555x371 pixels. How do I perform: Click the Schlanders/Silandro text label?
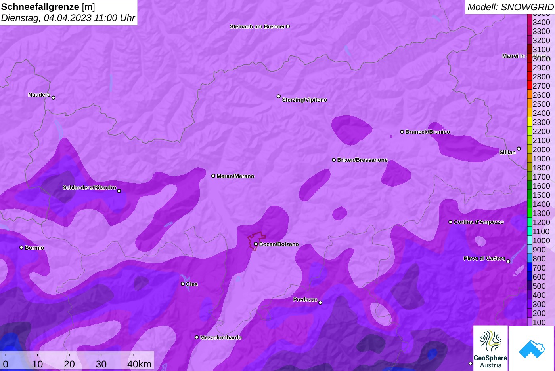(x=89, y=187)
